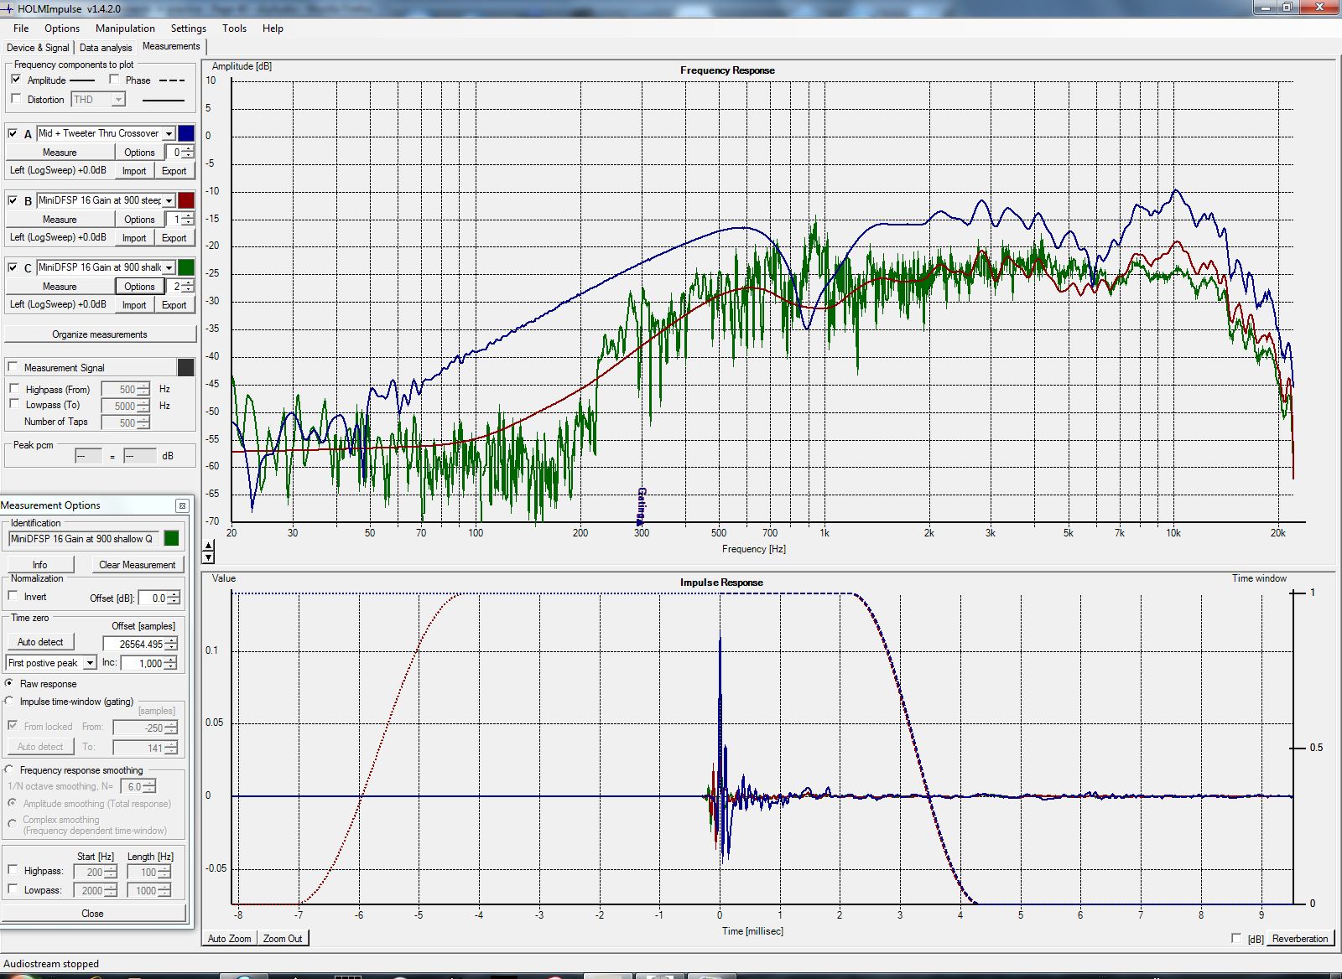
Task: Click the slot A number stepper
Action: point(188,153)
